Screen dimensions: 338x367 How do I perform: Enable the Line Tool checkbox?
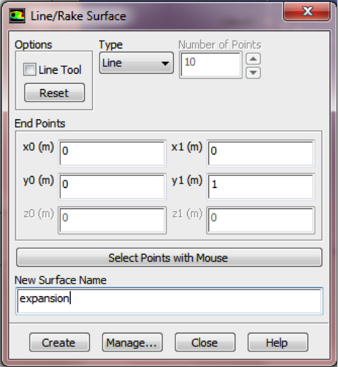[x=30, y=69]
